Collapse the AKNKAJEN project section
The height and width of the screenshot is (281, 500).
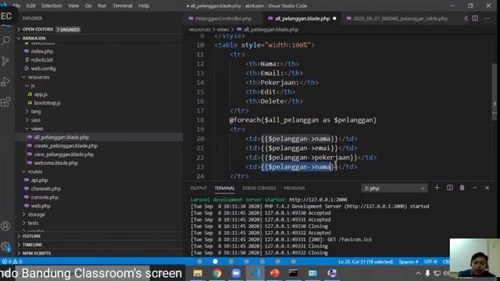pyautogui.click(x=34, y=38)
